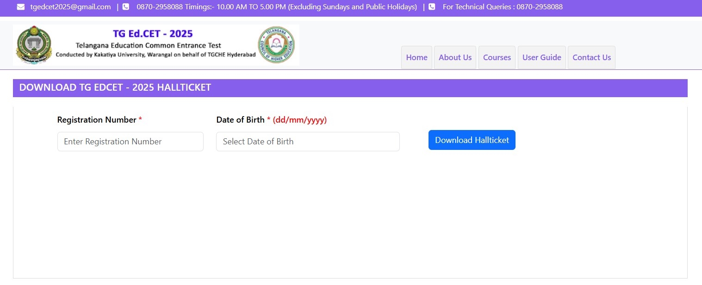Click the For Technical Queries phone number text
This screenshot has height=285, width=702.
[503, 7]
